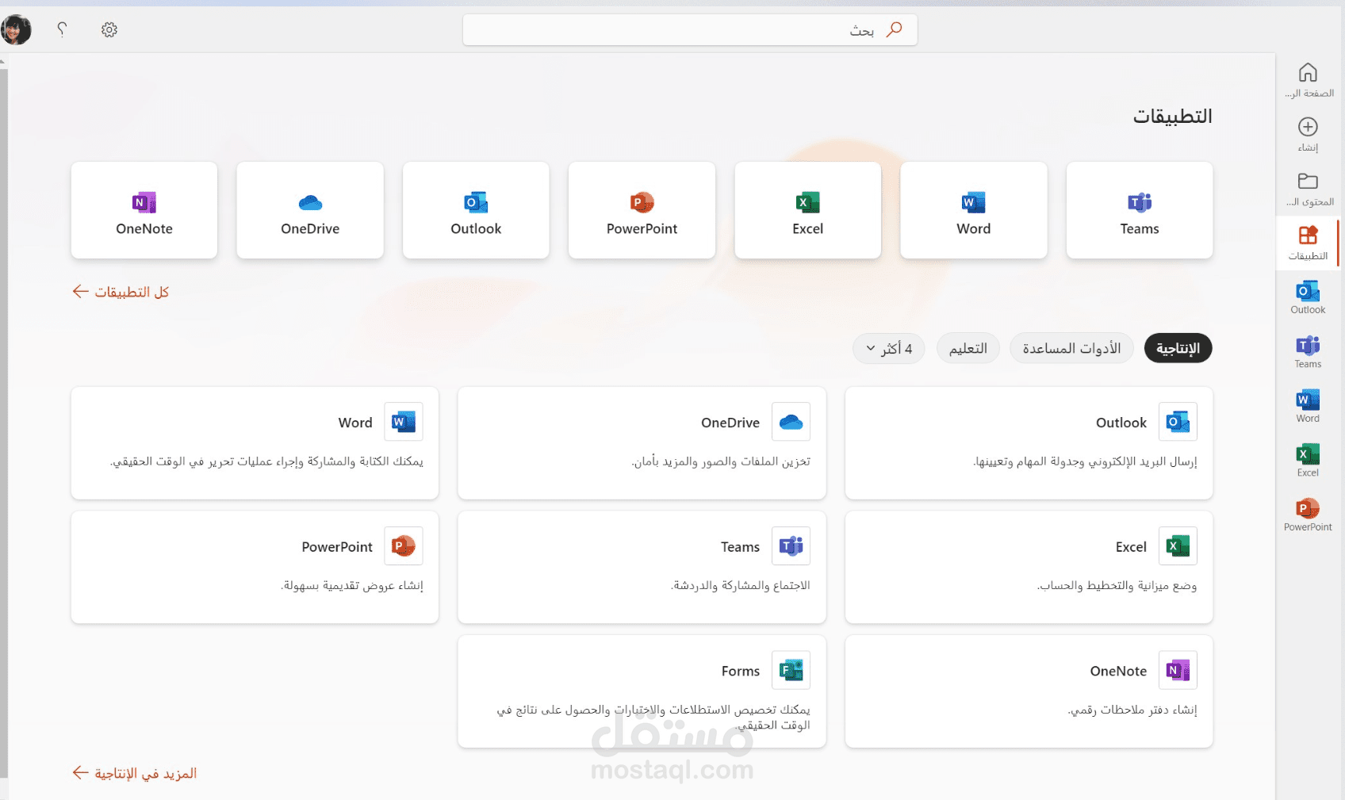Select the Apps (التطبيقات) sidebar icon
Screen dimensions: 1345x800
tap(1308, 235)
